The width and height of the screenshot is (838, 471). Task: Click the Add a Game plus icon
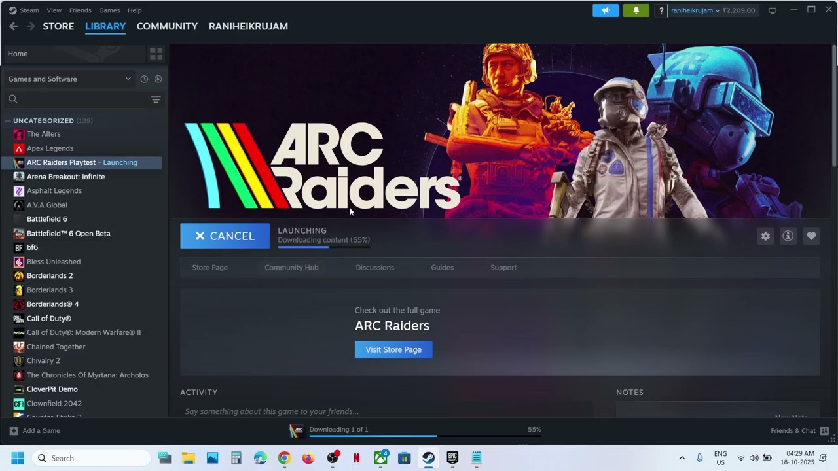[x=14, y=430]
